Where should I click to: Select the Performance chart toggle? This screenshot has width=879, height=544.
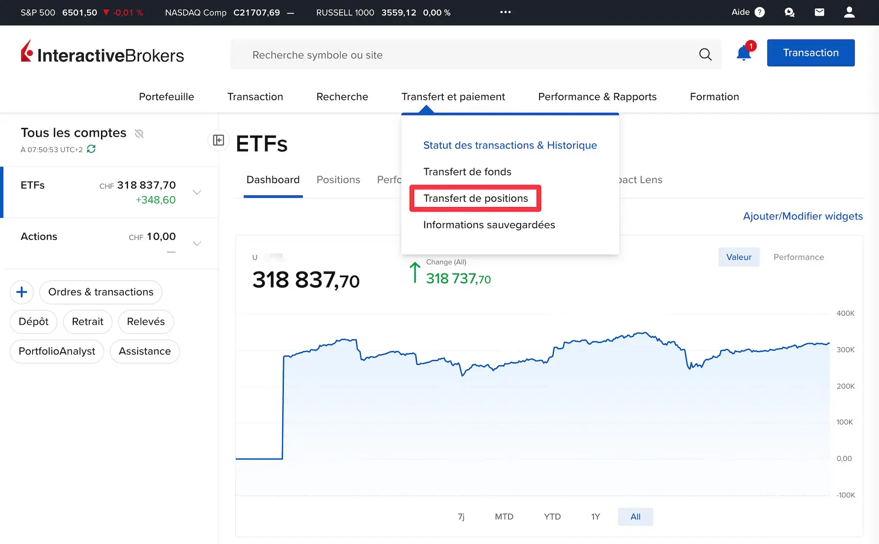798,257
